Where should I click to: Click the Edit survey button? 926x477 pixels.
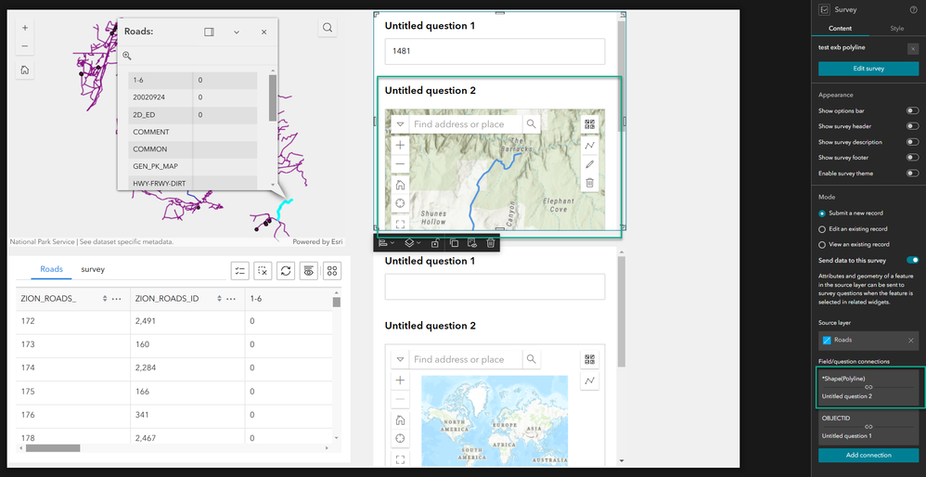(868, 69)
